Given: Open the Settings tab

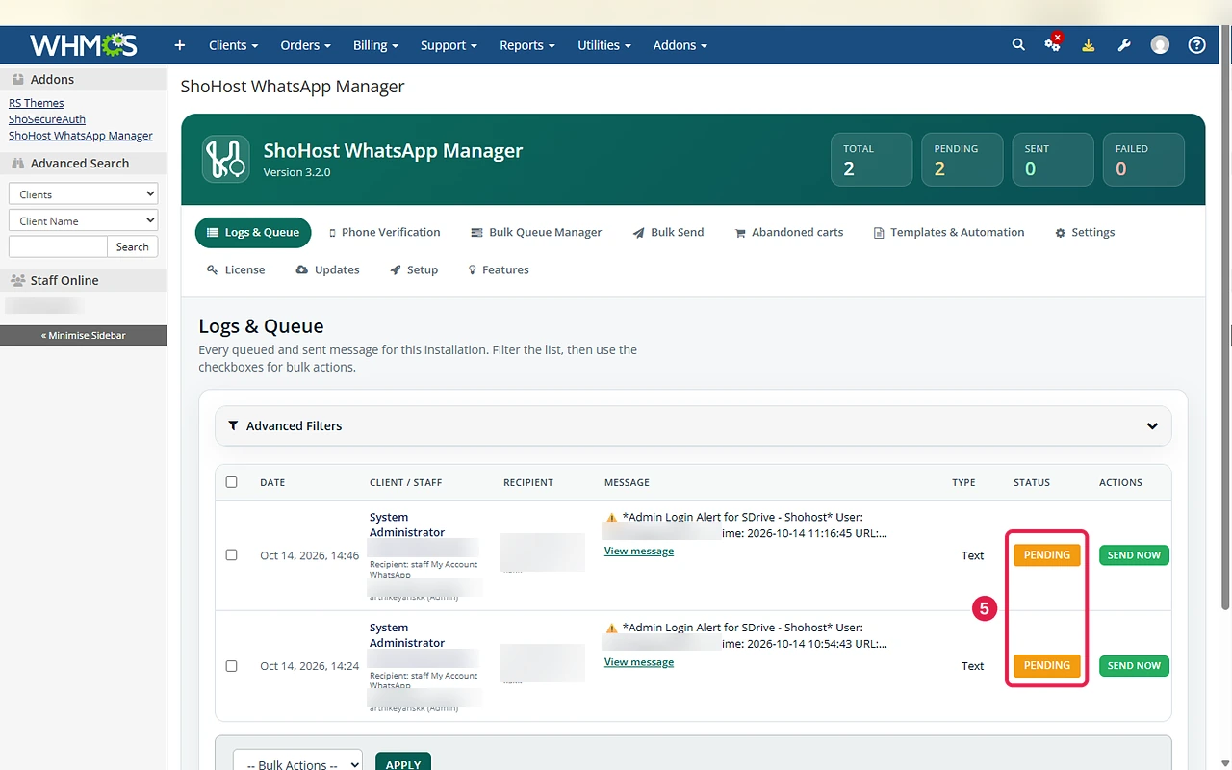Looking at the screenshot, I should [1085, 232].
